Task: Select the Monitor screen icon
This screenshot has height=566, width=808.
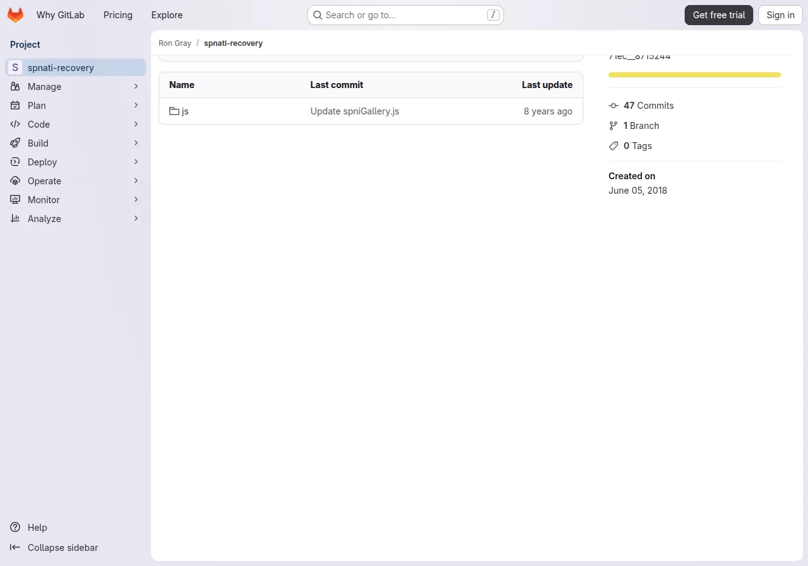Action: coord(15,200)
